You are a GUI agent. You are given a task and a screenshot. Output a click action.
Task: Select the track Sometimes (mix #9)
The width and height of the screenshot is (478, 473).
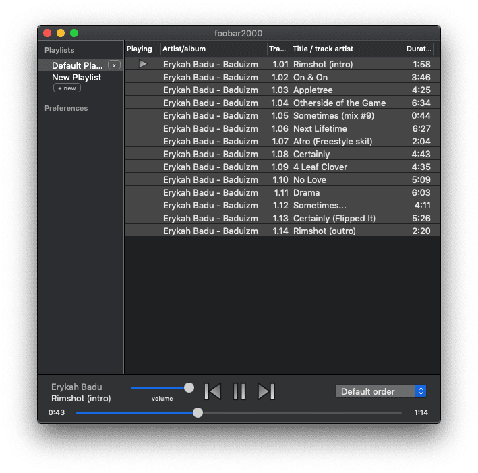[x=282, y=115]
